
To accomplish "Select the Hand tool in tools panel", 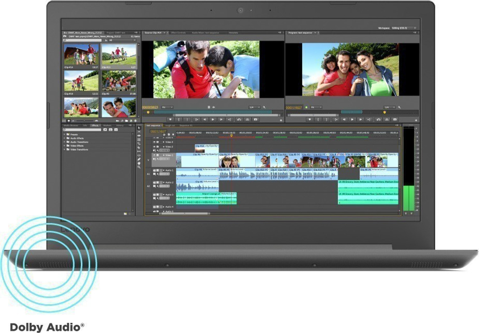I will tap(139, 163).
